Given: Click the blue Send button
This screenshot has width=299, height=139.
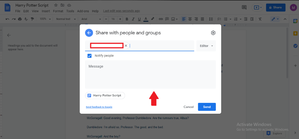Looking at the screenshot, I should point(207,107).
